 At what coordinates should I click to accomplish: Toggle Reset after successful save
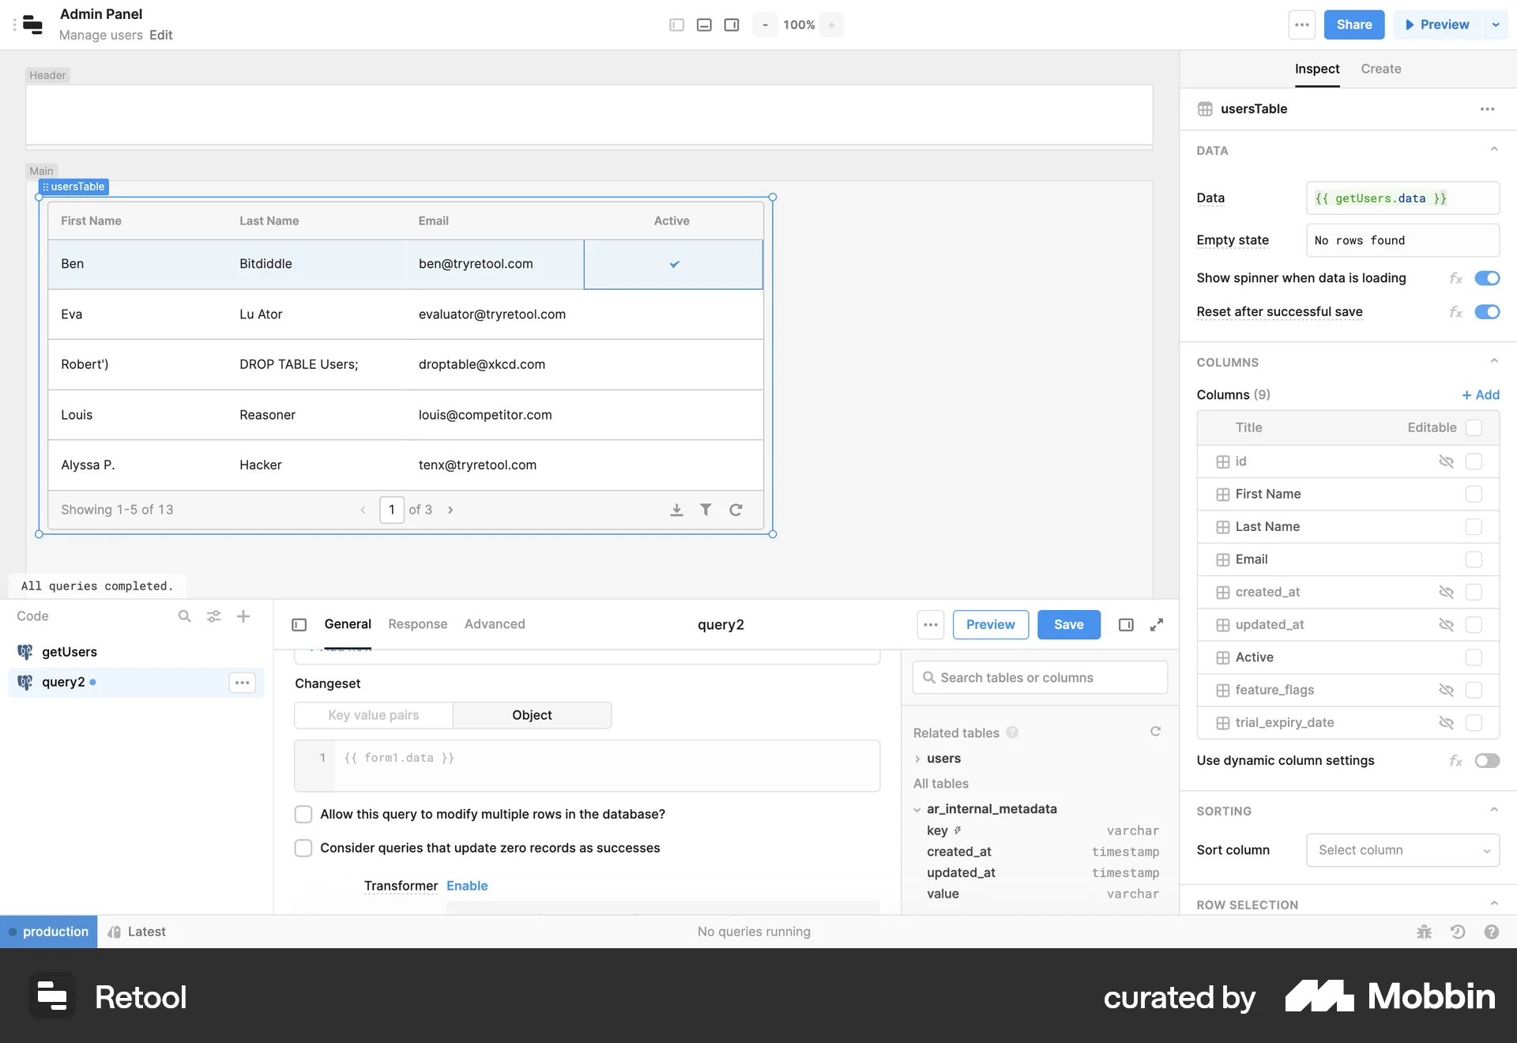1488,312
